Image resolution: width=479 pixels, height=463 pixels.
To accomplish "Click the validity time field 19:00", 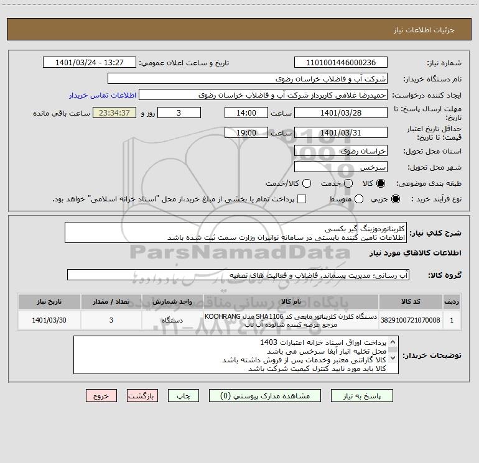I will coord(246,132).
